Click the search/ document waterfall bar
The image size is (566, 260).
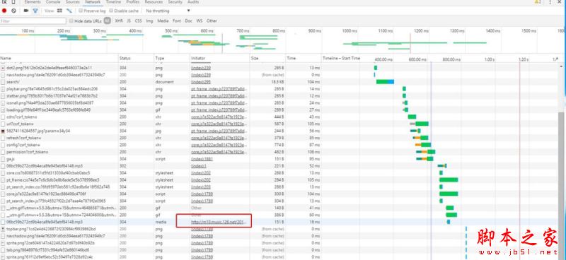[385, 82]
